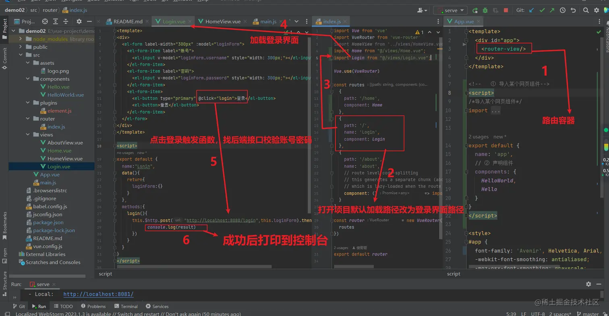The height and width of the screenshot is (316, 609).
Task: Expand the folded import block in App.vue
Action: [x=495, y=110]
